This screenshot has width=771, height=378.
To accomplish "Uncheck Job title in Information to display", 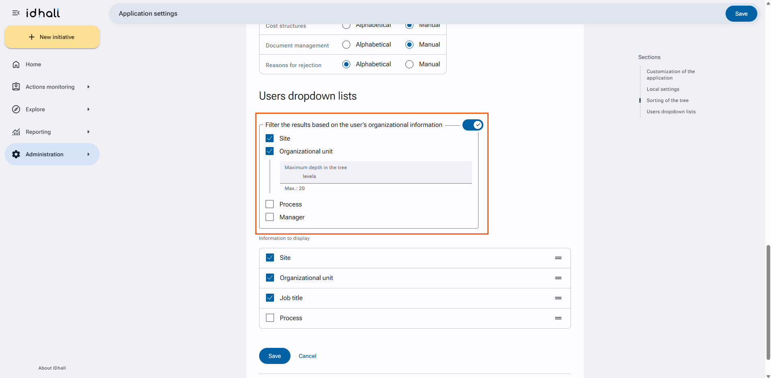I will 270,298.
